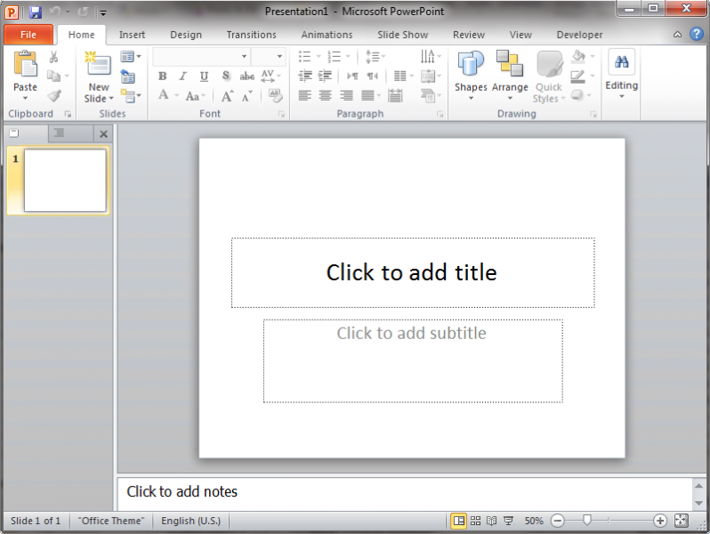Click the zoom slider handle
Screen dimensions: 710x534
(x=586, y=521)
